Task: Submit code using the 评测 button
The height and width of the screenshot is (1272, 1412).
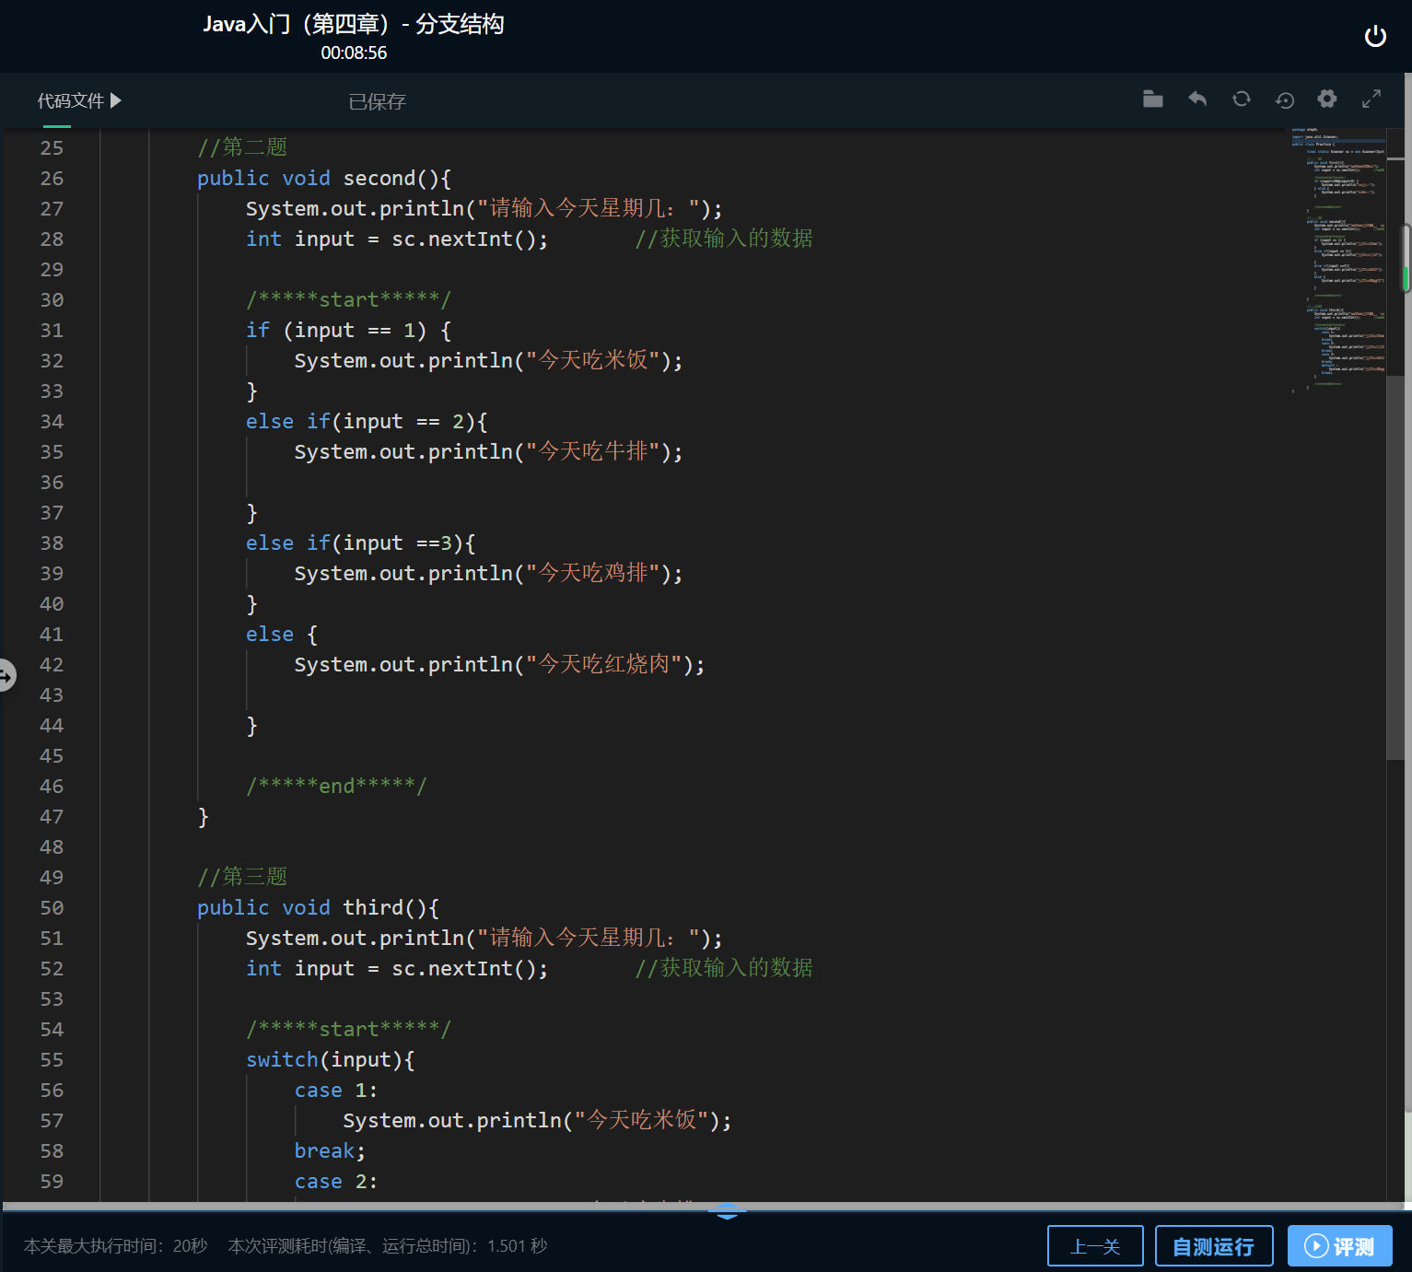Action: pyautogui.click(x=1339, y=1245)
